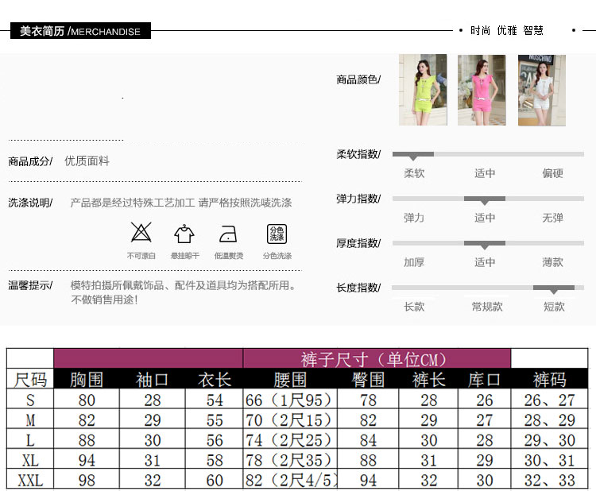Select the pink outfit color thumbnail

[482, 90]
